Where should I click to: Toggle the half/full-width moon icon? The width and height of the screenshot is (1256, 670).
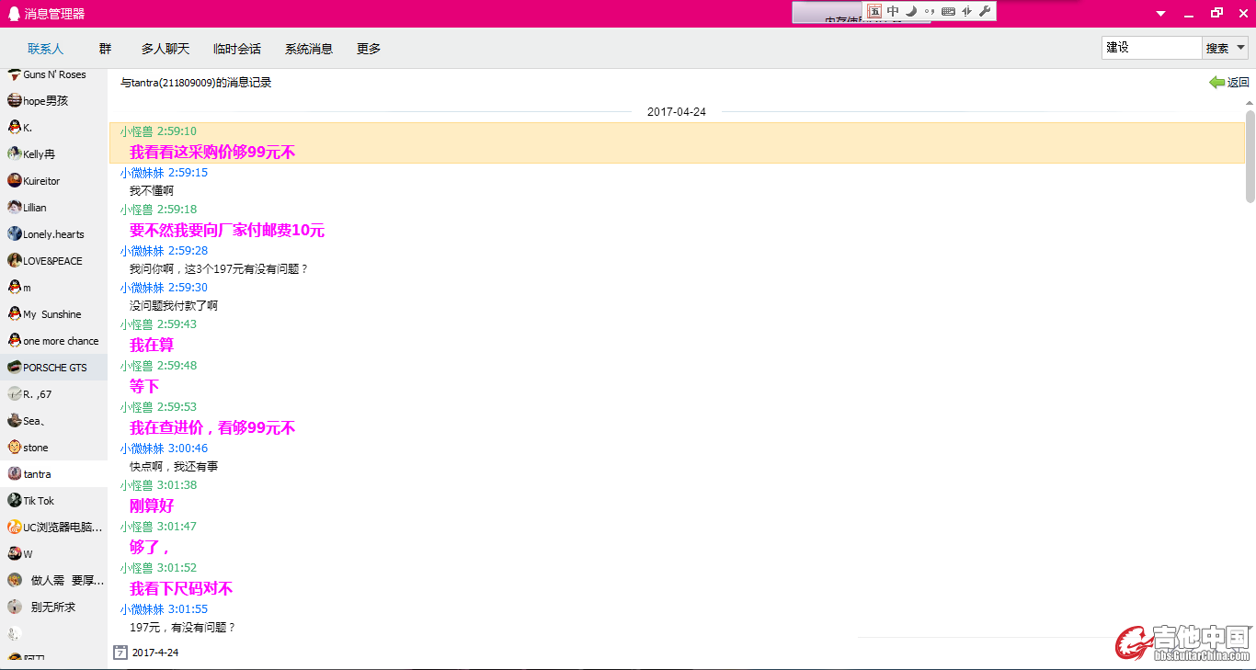(911, 11)
